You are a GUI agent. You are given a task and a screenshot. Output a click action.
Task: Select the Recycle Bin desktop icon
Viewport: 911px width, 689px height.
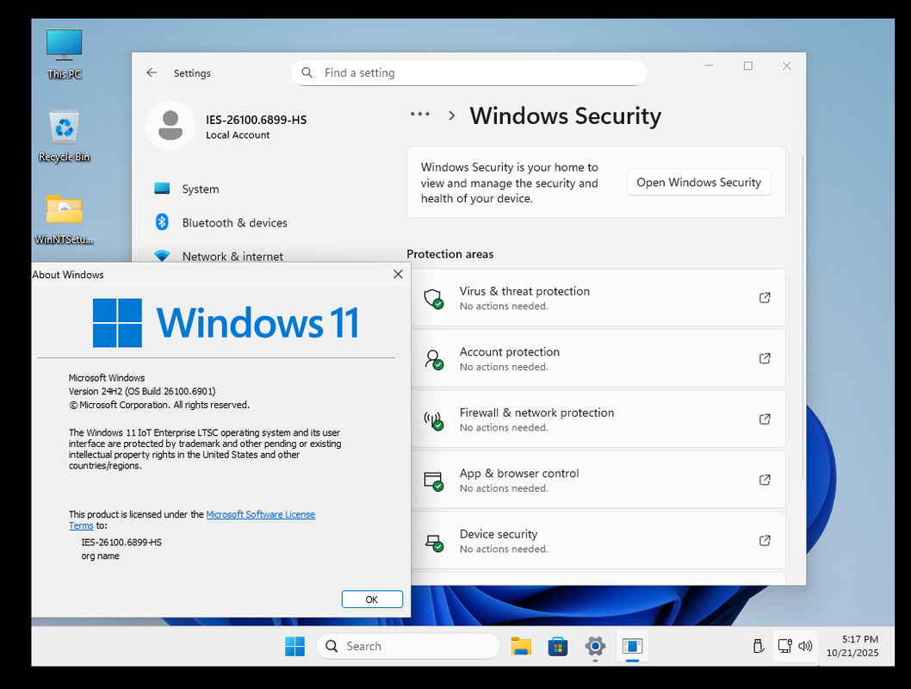pyautogui.click(x=64, y=136)
